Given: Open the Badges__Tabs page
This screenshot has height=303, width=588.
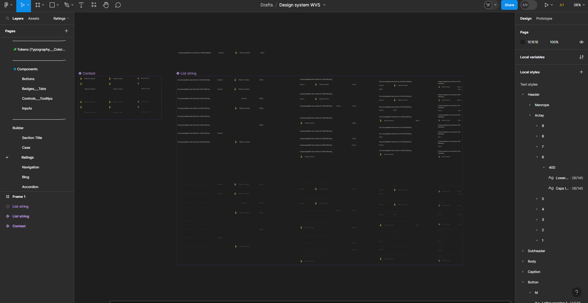Looking at the screenshot, I should point(34,89).
